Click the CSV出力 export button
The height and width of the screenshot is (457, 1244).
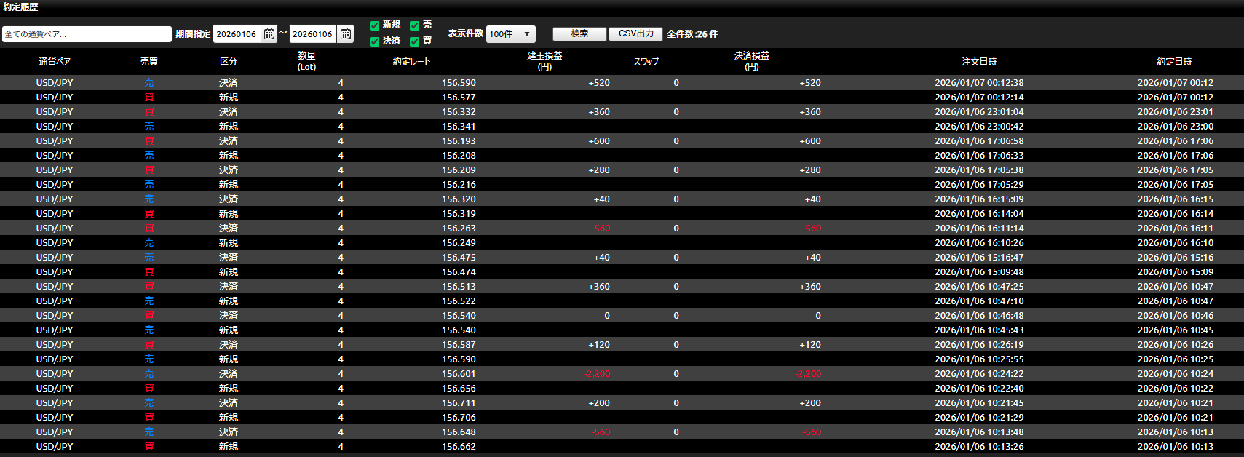click(635, 34)
